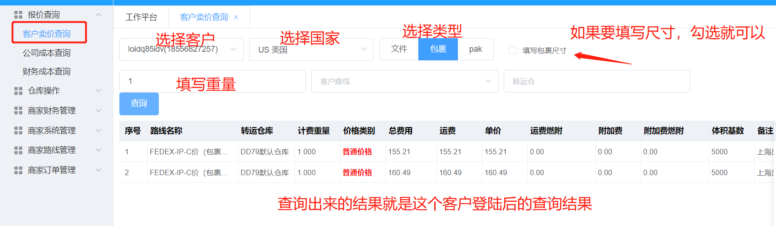The height and width of the screenshot is (226, 776).
Task: Open 财务成本查询 in the sidebar
Action: point(47,72)
